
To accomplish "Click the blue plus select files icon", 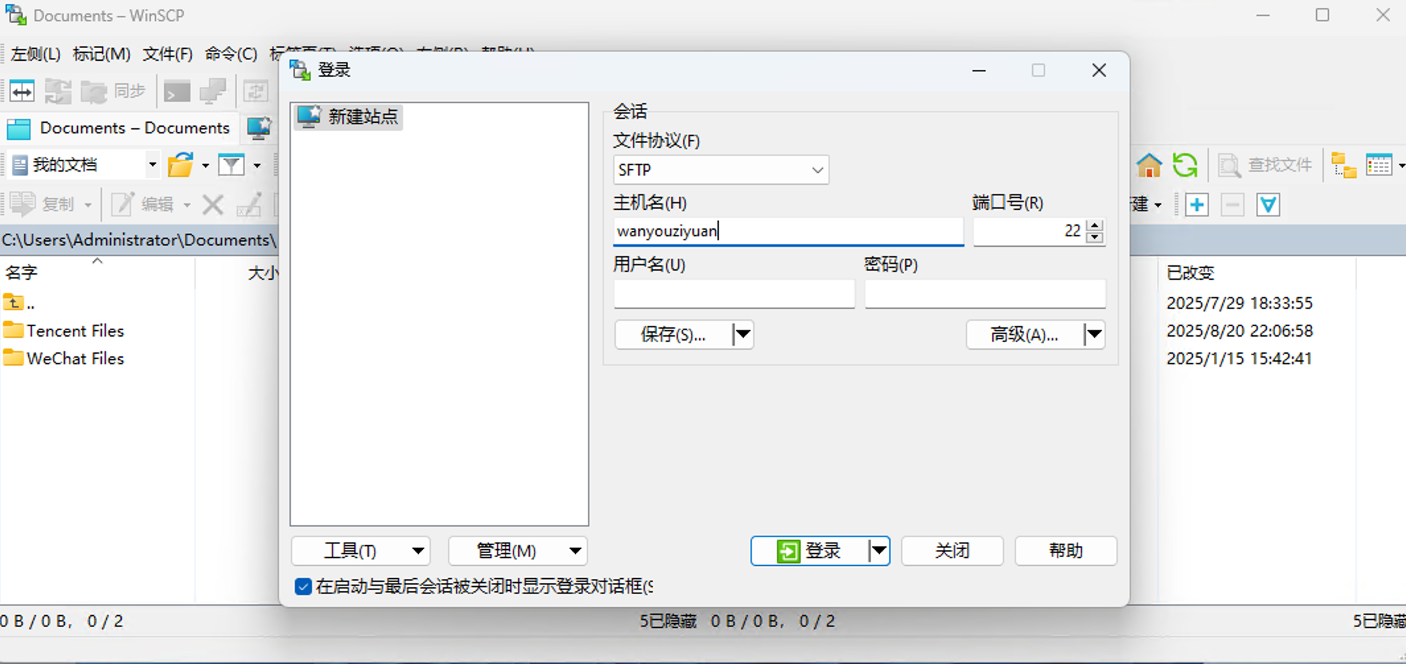I will point(1197,205).
